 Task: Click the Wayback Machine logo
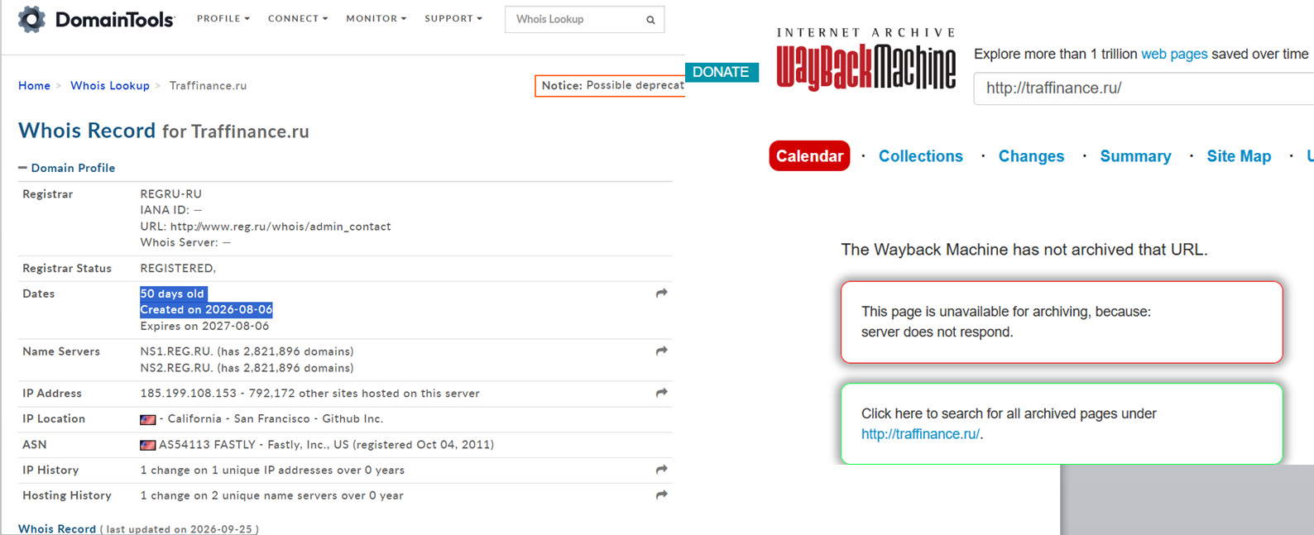coord(866,59)
